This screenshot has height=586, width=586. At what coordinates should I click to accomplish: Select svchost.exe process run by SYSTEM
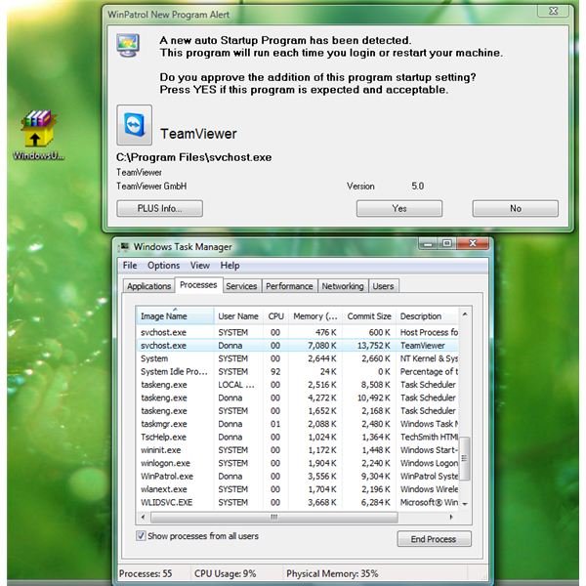(x=297, y=332)
